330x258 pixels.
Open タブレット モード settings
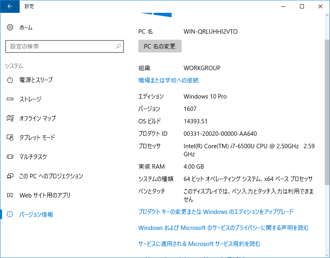pyautogui.click(x=37, y=137)
